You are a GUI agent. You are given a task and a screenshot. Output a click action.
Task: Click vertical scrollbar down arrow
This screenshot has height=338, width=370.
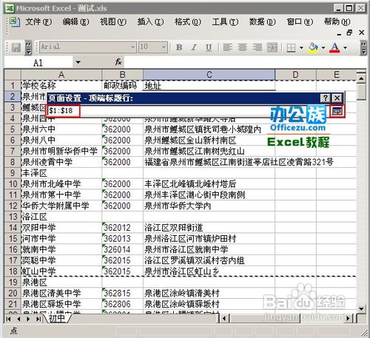tap(361, 308)
